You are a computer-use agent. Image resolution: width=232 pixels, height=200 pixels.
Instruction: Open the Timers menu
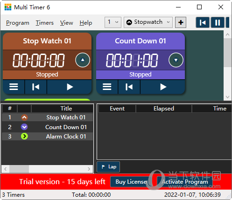(45, 23)
